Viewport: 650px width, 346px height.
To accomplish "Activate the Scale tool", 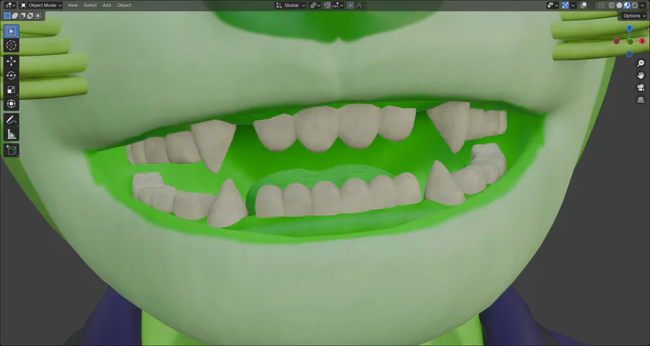I will coord(11,90).
